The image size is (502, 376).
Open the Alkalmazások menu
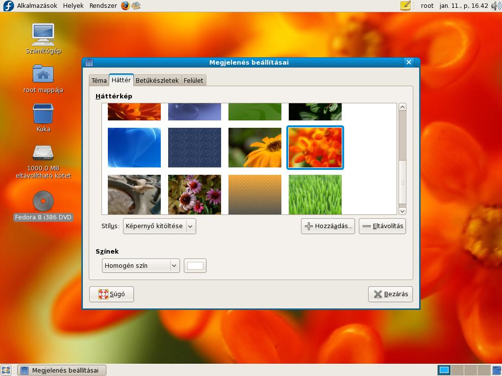[x=37, y=6]
